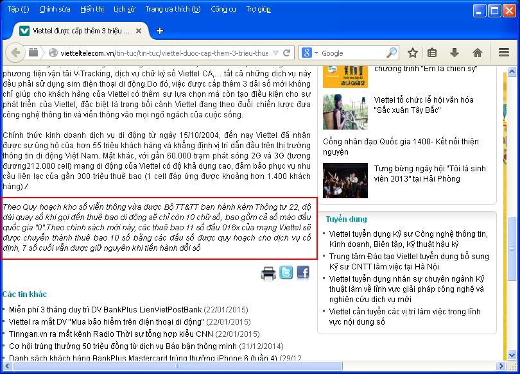The width and height of the screenshot is (520, 374).
Task: Open job Viettel cần tuyển các vị trí
Action: click(404, 317)
